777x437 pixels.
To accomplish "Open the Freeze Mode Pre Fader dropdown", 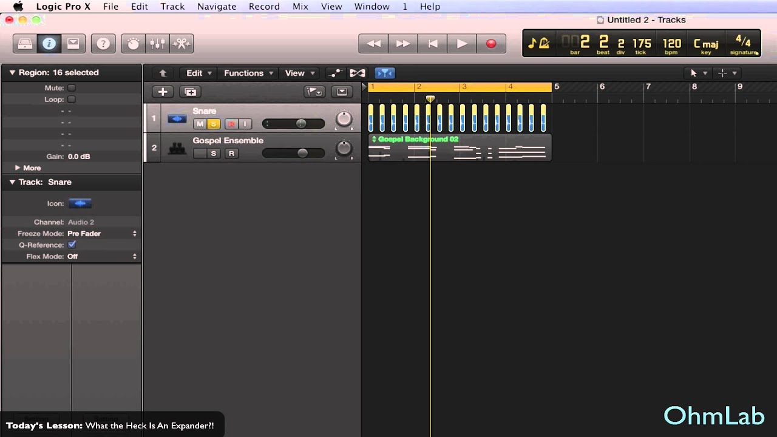I will 102,234.
